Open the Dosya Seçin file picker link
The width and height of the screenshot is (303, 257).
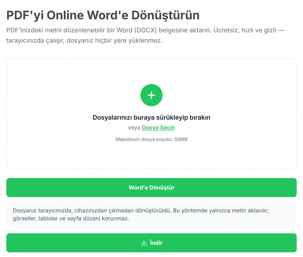coord(158,128)
